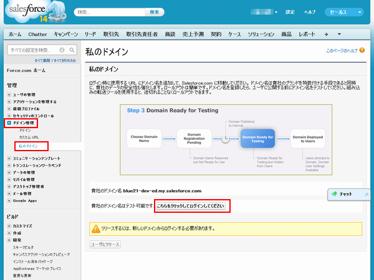The height and width of the screenshot is (280, 374).
Task: Click the plus icon for all tabs
Action: [x=326, y=34]
